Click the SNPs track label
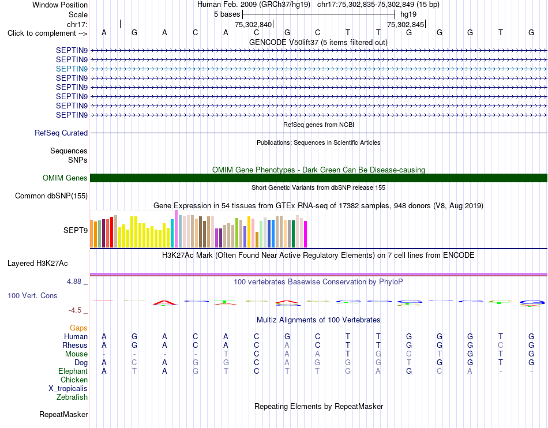The width and height of the screenshot is (548, 428). 78,160
